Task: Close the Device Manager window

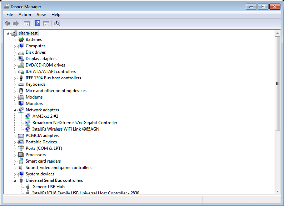Action: [x=275, y=7]
